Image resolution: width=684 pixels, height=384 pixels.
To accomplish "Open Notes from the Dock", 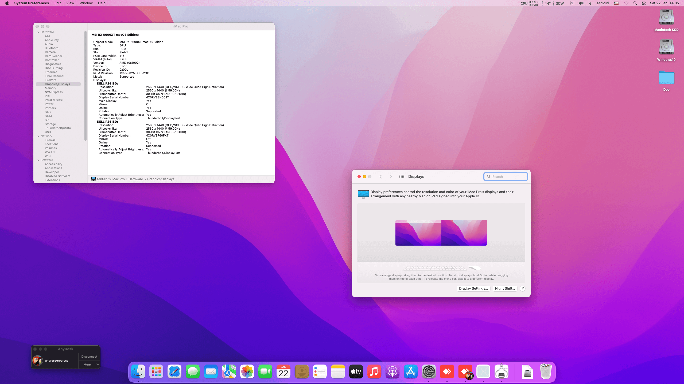I will coord(338,371).
